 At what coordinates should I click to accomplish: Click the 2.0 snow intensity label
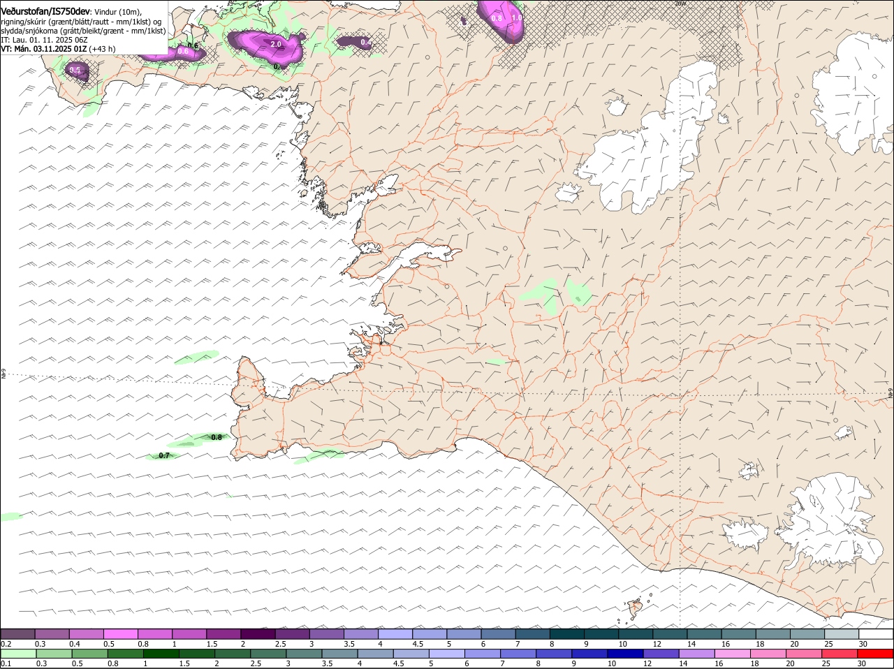pos(275,45)
